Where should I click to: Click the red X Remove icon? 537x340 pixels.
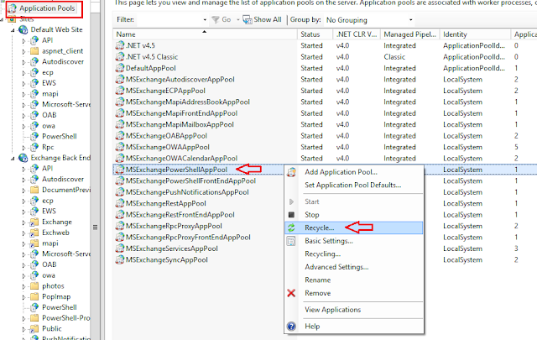click(291, 293)
